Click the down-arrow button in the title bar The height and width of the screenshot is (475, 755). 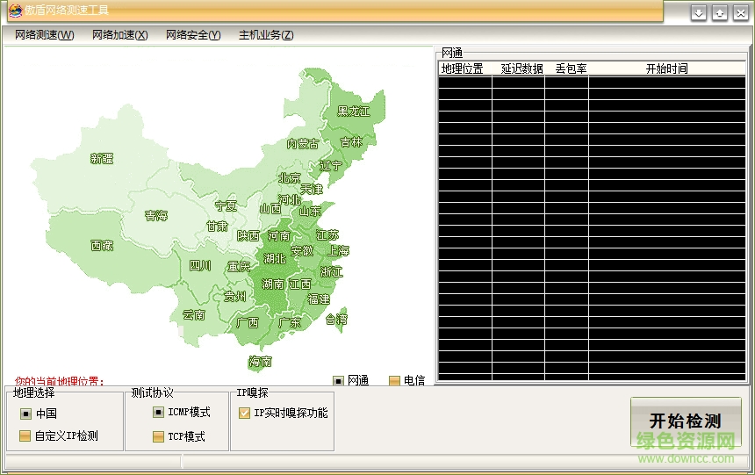[x=699, y=12]
